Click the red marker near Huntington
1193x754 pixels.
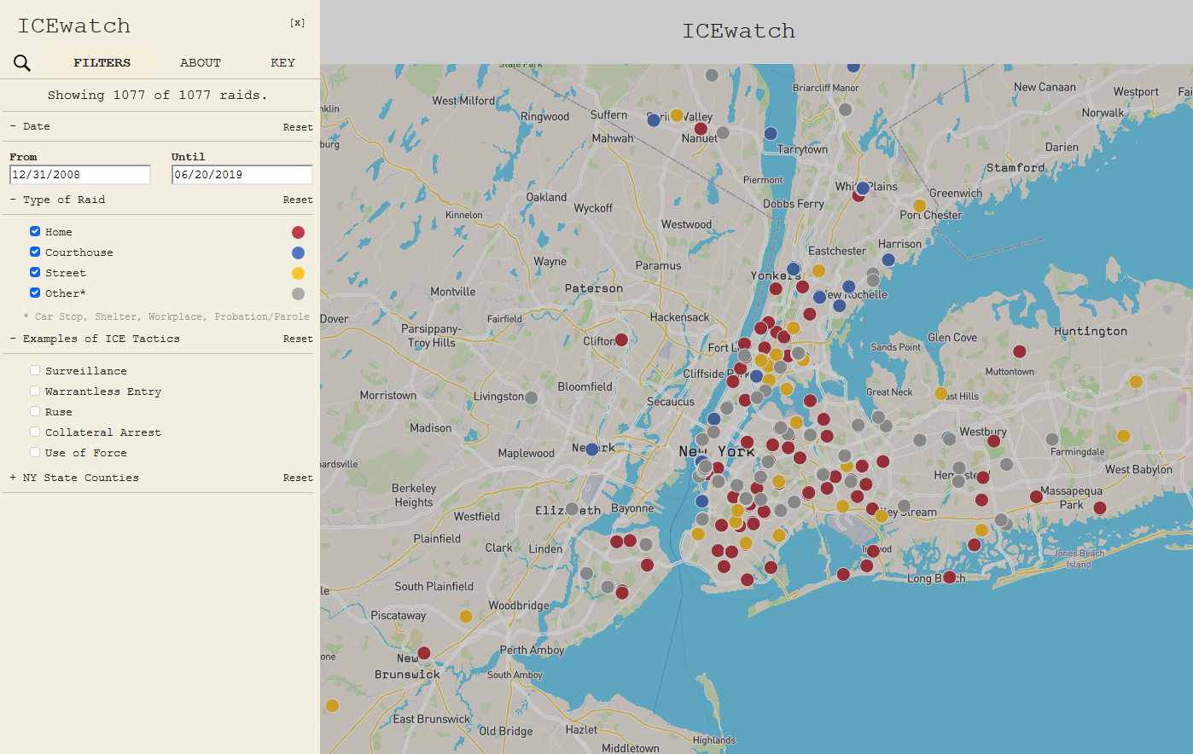(x=1019, y=351)
